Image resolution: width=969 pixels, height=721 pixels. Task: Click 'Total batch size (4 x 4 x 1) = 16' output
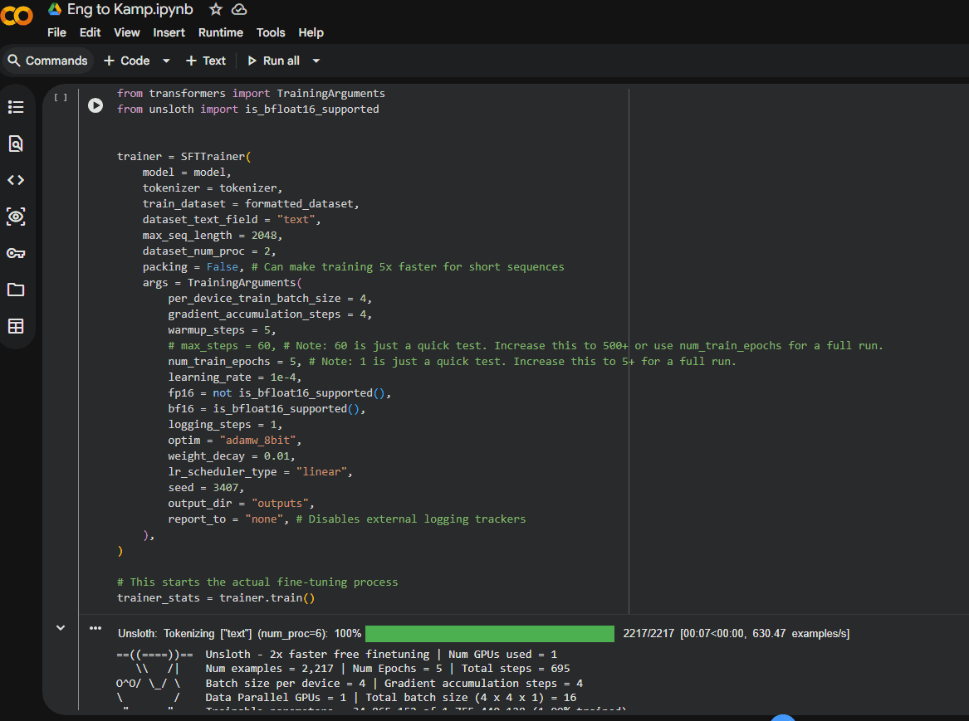[471, 698]
